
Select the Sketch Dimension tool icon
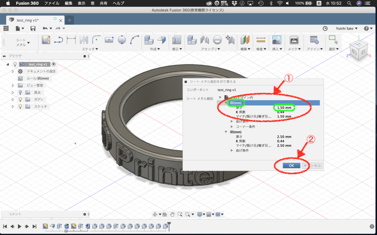pyautogui.click(x=71, y=40)
